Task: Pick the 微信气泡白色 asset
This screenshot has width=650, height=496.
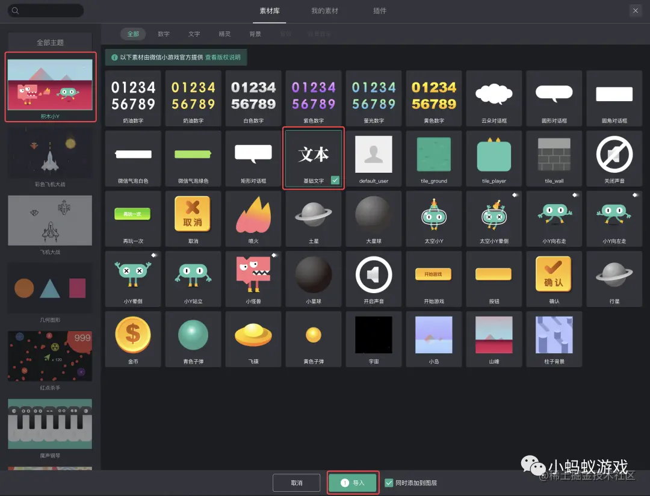Action: [133, 158]
